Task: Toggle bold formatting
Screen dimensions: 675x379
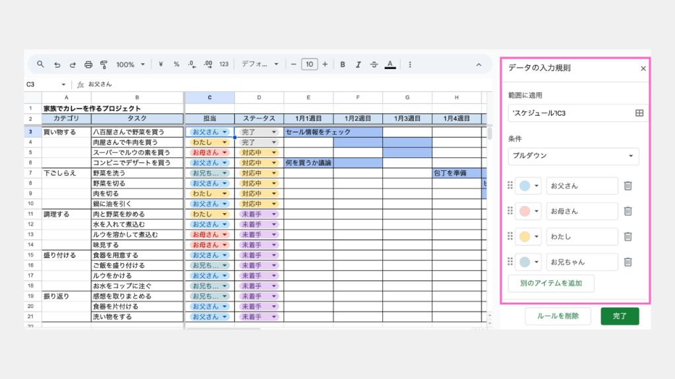Action: point(343,64)
